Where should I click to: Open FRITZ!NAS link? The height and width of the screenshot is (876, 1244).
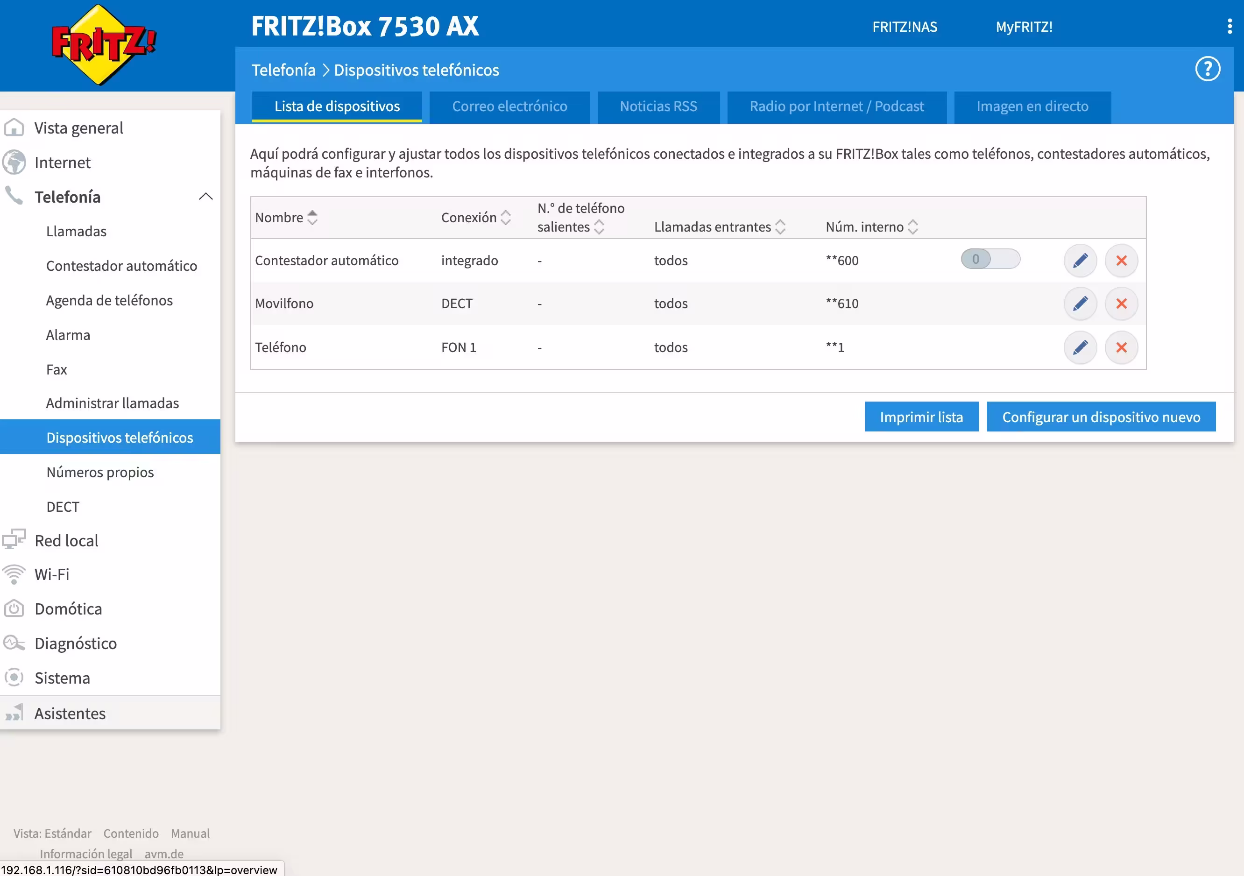(905, 27)
